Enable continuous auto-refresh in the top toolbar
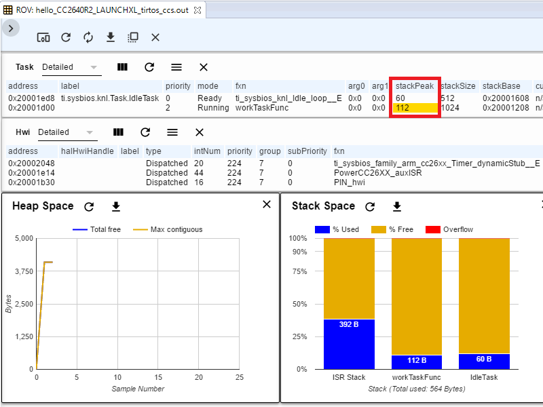This screenshot has width=543, height=407. (88, 37)
